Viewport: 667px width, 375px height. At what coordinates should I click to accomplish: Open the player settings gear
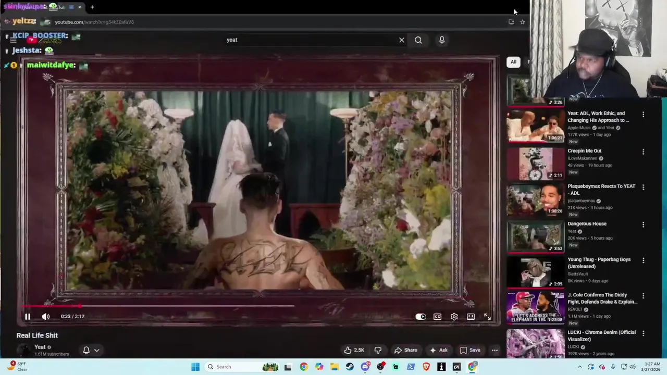(x=454, y=317)
